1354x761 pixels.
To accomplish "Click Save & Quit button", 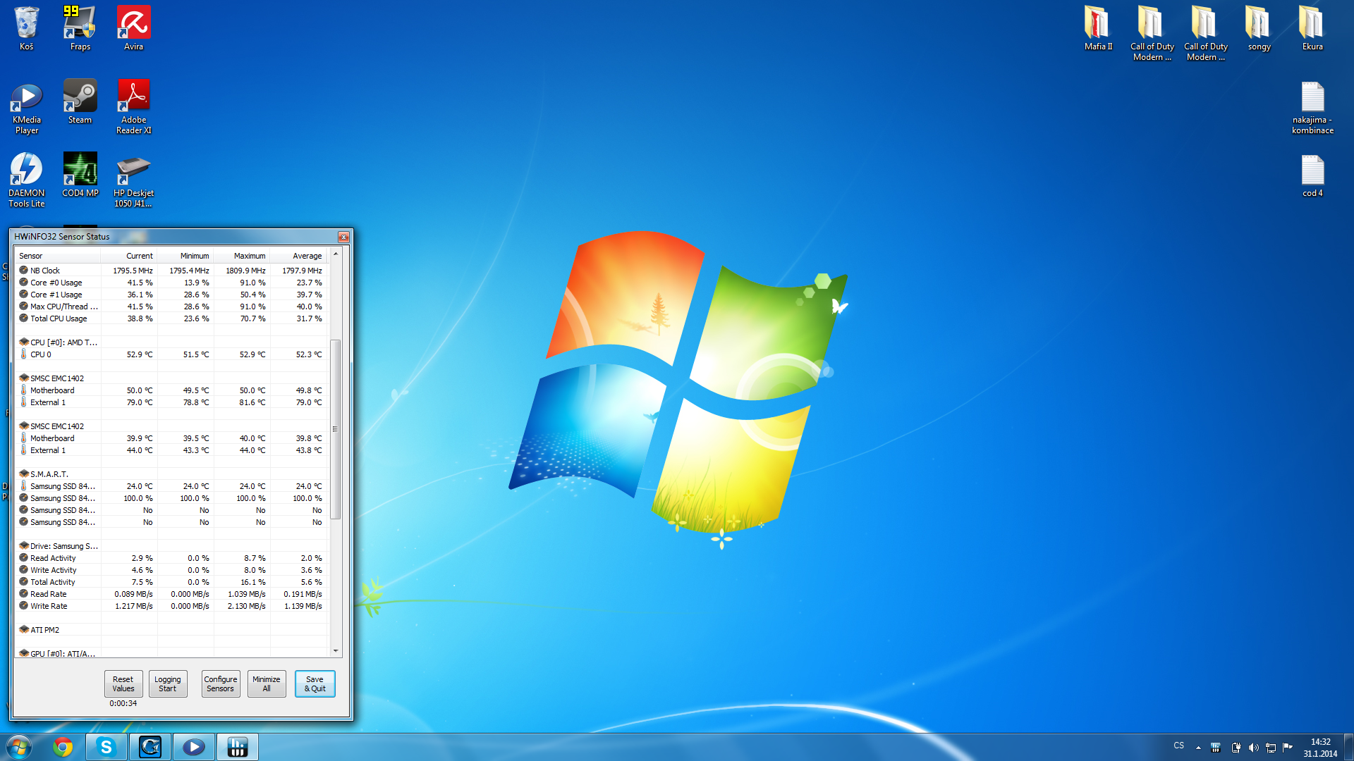I will click(315, 683).
